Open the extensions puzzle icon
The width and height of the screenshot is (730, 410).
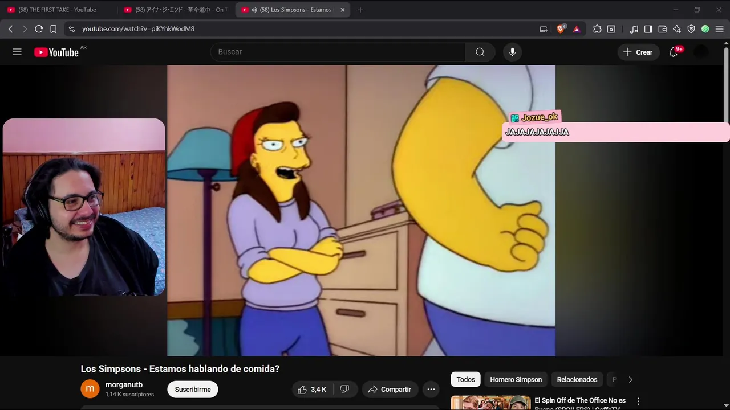(x=597, y=29)
